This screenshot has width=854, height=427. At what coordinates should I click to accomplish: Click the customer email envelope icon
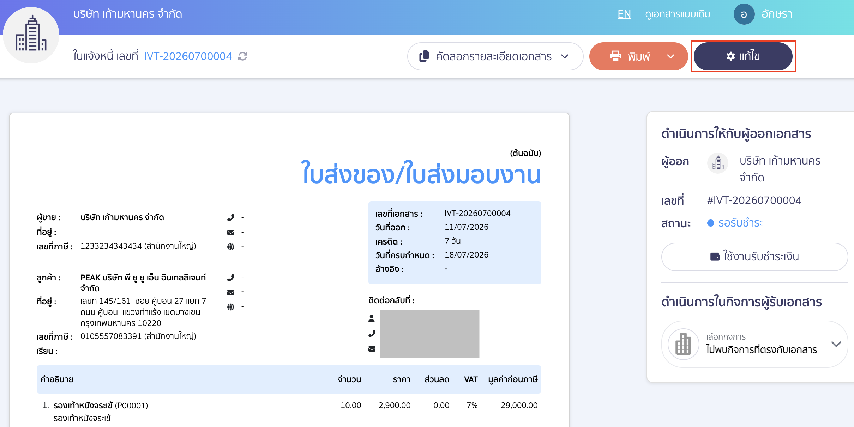point(231,292)
